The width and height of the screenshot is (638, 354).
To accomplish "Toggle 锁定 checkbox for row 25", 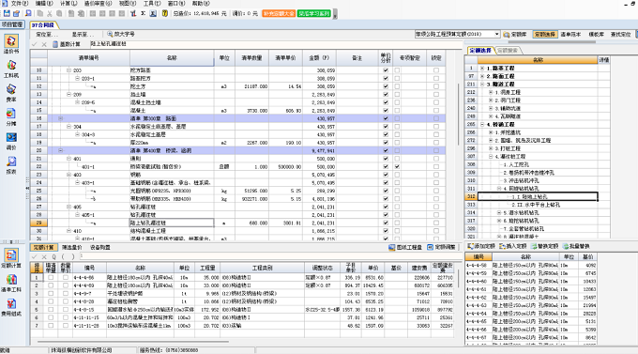I will click(x=436, y=191).
